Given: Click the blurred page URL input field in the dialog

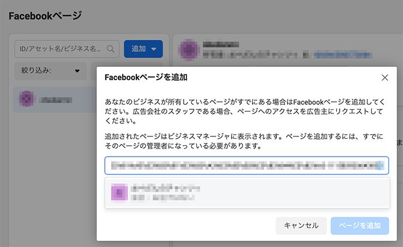Looking at the screenshot, I should [x=246, y=165].
